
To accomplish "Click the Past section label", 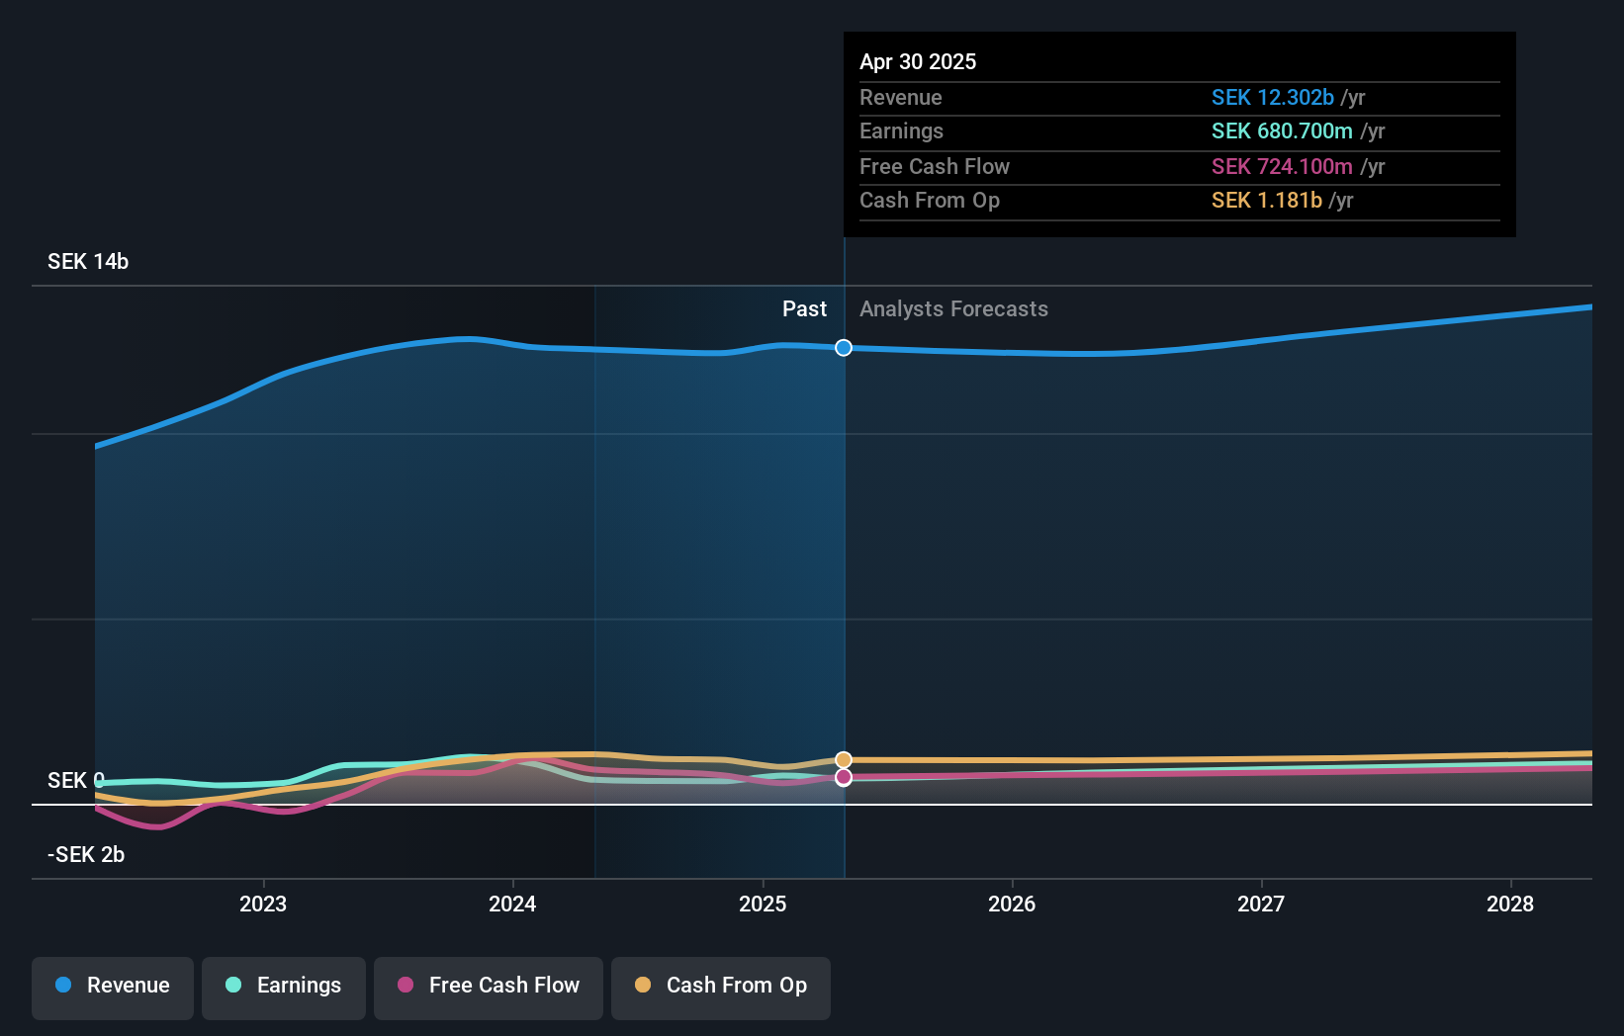I will pyautogui.click(x=804, y=308).
